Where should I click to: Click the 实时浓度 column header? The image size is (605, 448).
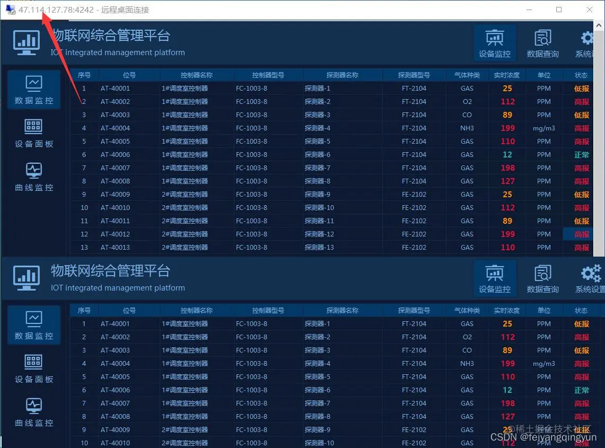pyautogui.click(x=506, y=75)
